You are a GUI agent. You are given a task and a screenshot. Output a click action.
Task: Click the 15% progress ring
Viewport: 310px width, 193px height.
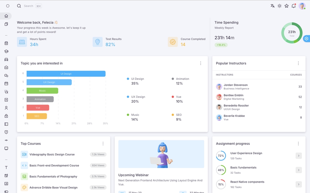pyautogui.click(x=221, y=184)
